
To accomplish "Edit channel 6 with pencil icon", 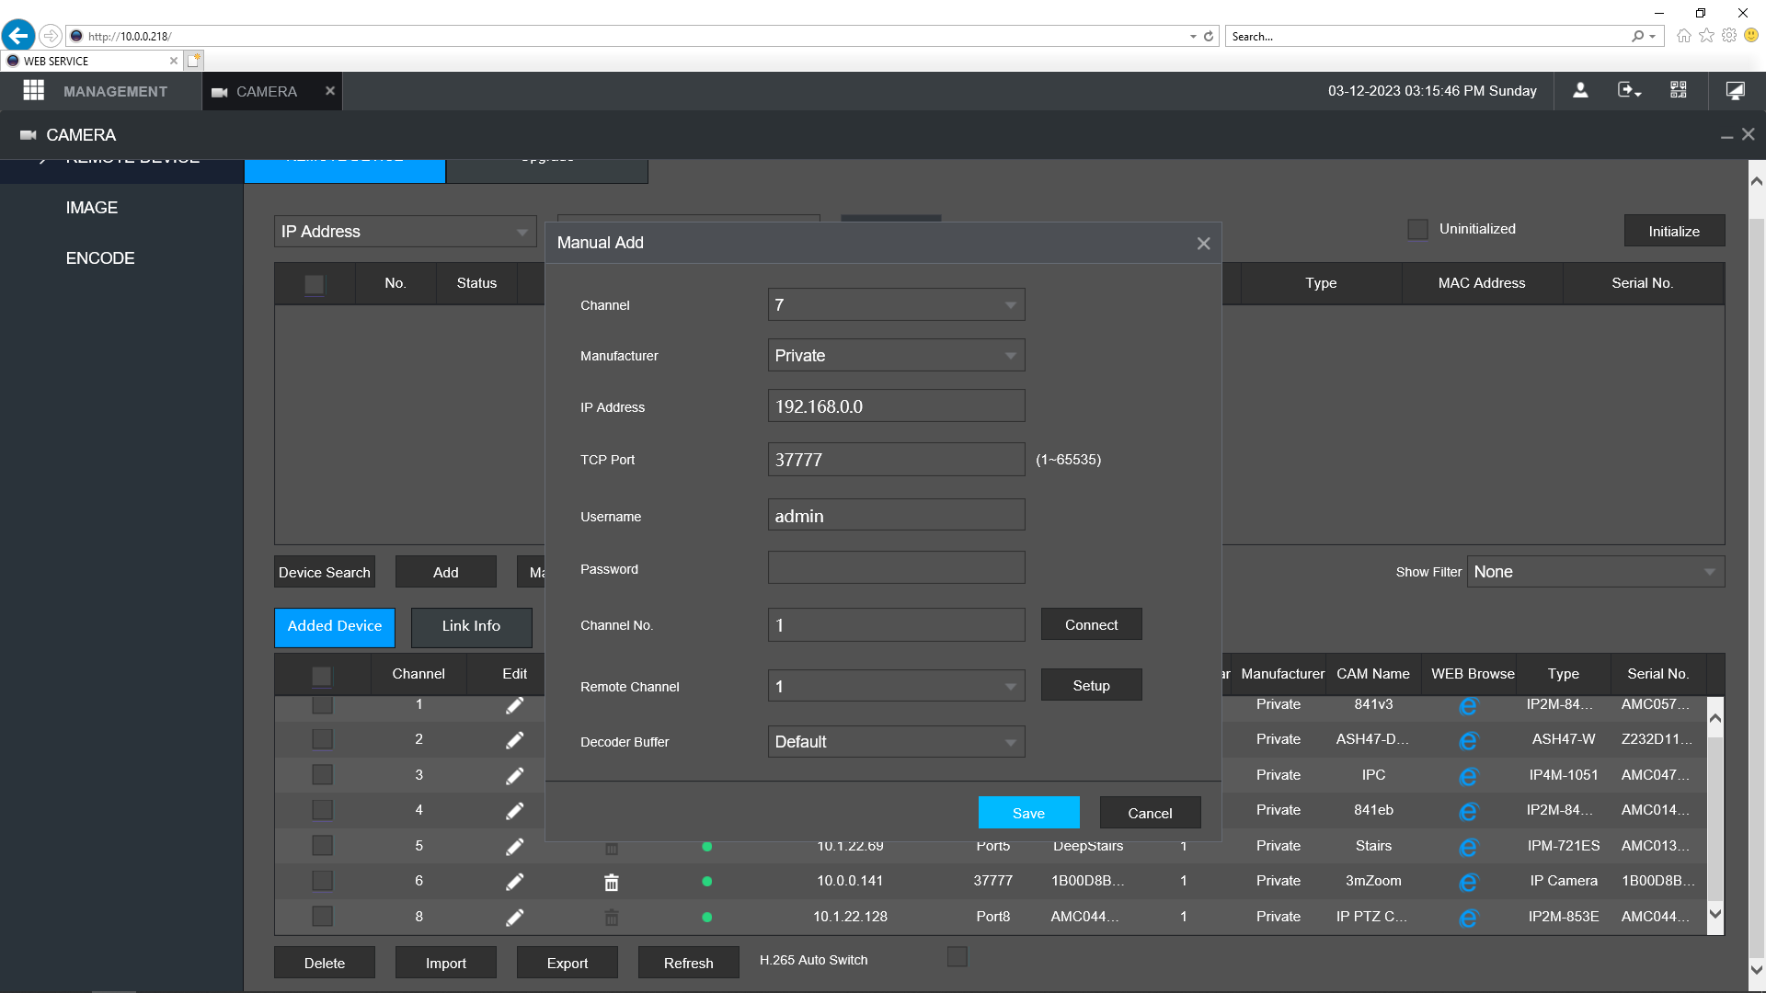I will coord(515,882).
